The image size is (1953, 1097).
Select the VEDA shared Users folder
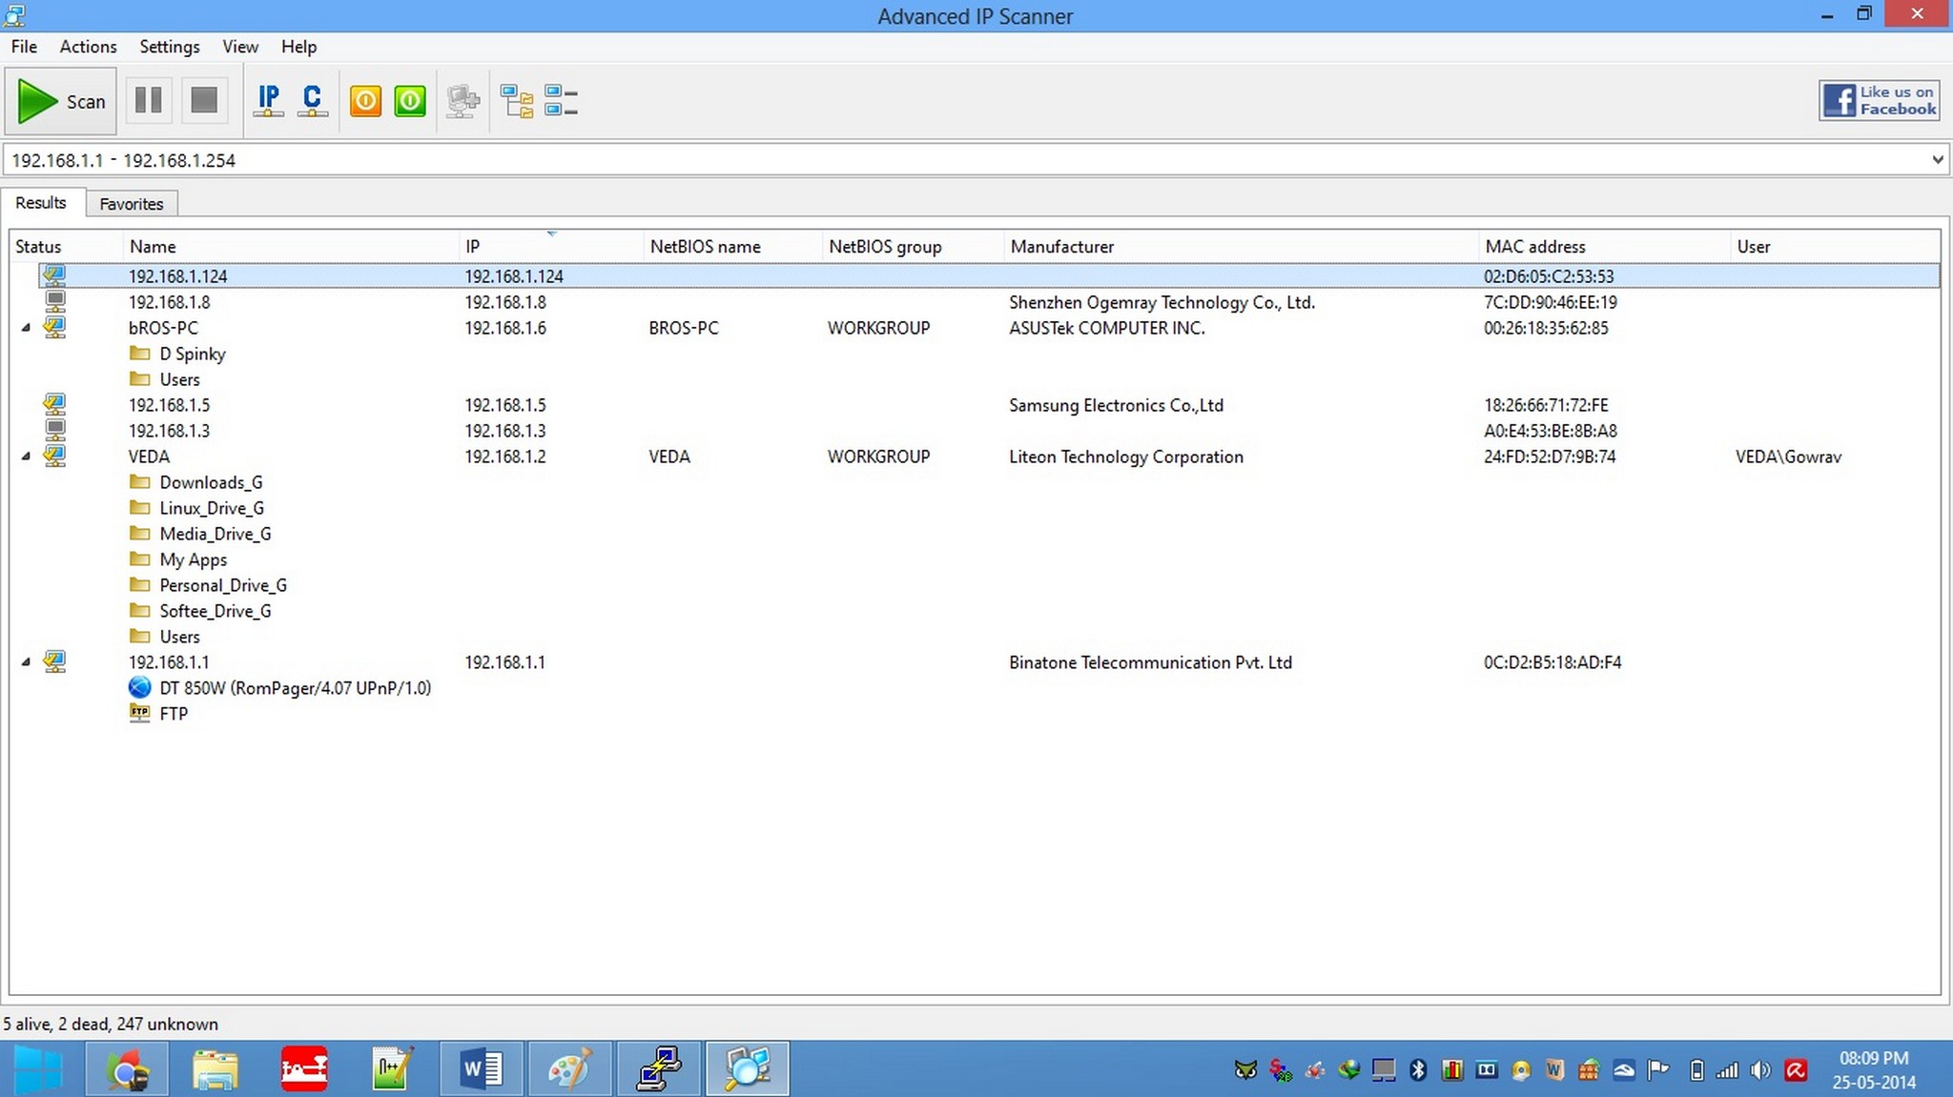click(178, 636)
